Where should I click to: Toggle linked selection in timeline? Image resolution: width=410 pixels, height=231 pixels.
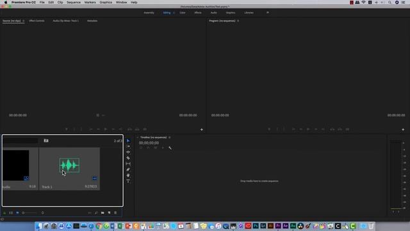coord(156,148)
